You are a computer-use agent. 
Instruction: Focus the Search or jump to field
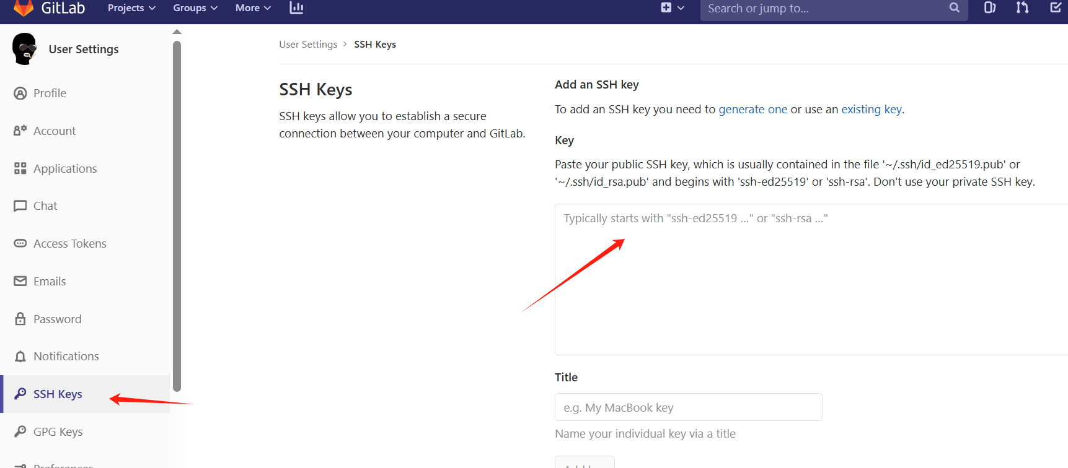tap(834, 9)
